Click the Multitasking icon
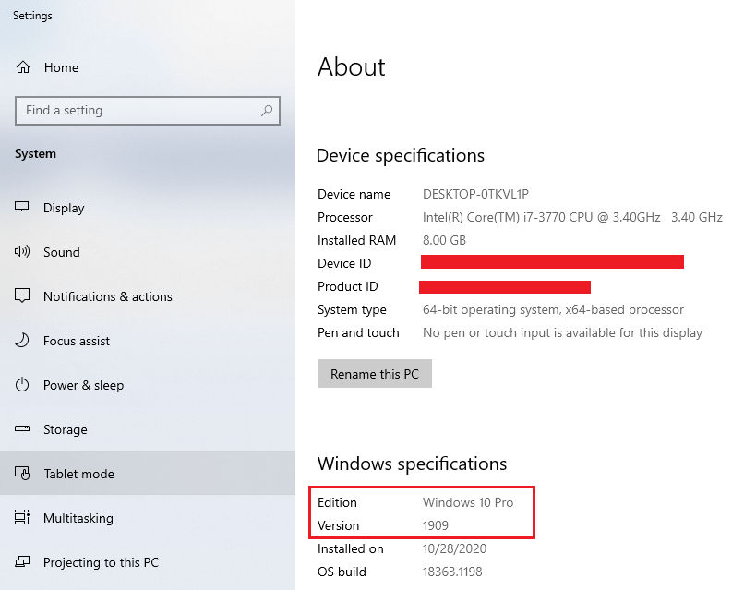Image resolution: width=732 pixels, height=590 pixels. tap(22, 517)
